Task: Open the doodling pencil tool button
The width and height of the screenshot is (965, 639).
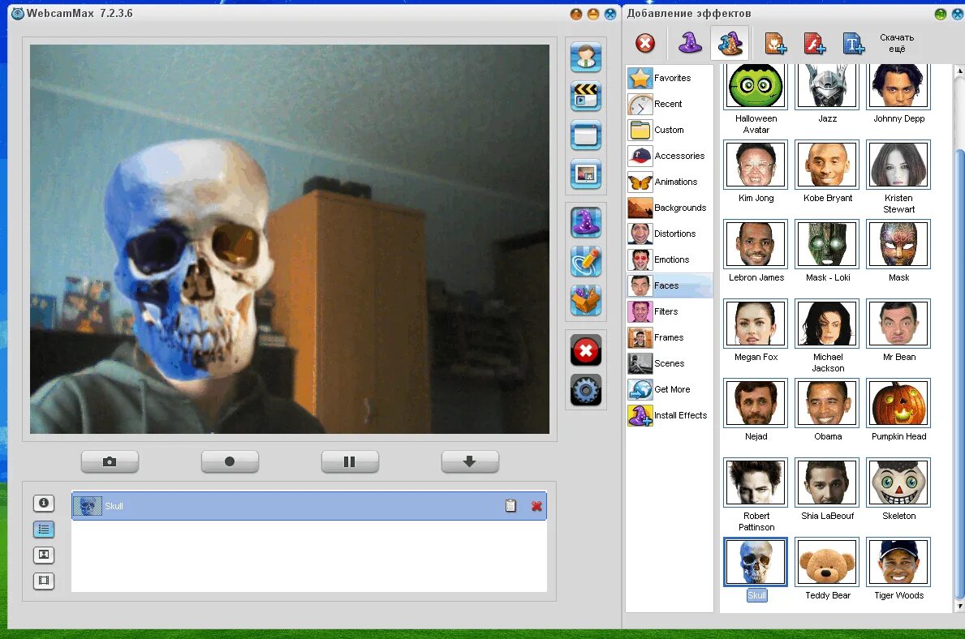Action: [x=585, y=261]
